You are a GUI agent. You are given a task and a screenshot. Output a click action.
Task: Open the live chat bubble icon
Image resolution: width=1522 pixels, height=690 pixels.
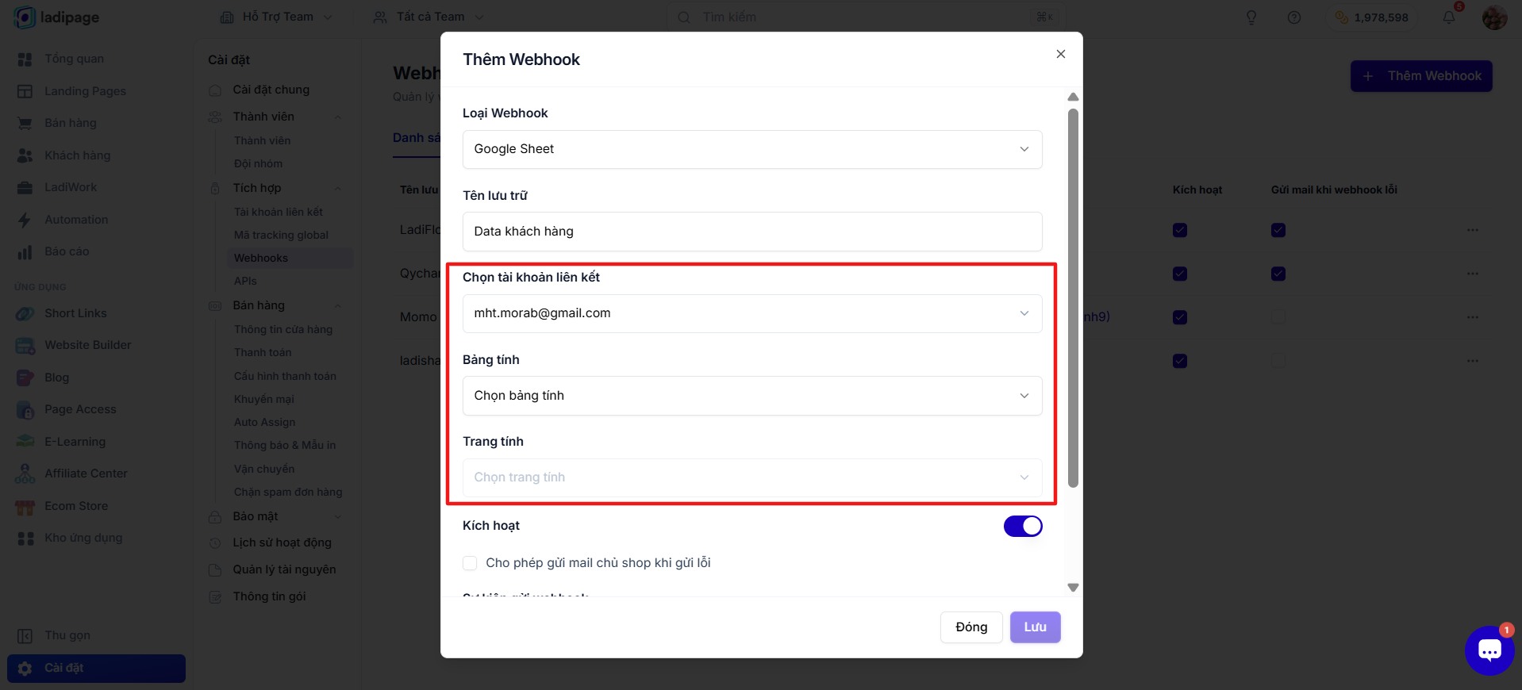[x=1489, y=650]
